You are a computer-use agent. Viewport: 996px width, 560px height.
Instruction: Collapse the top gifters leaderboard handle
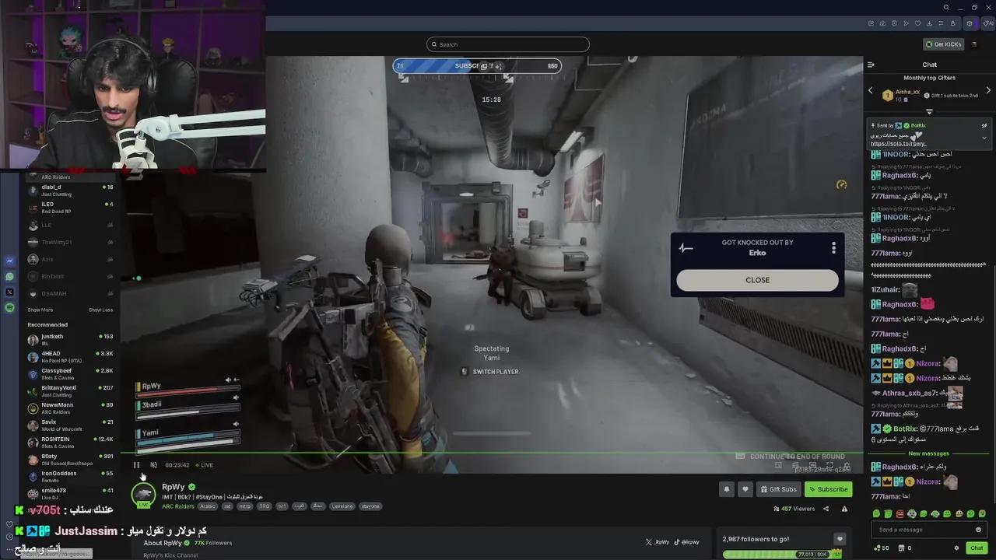(929, 112)
